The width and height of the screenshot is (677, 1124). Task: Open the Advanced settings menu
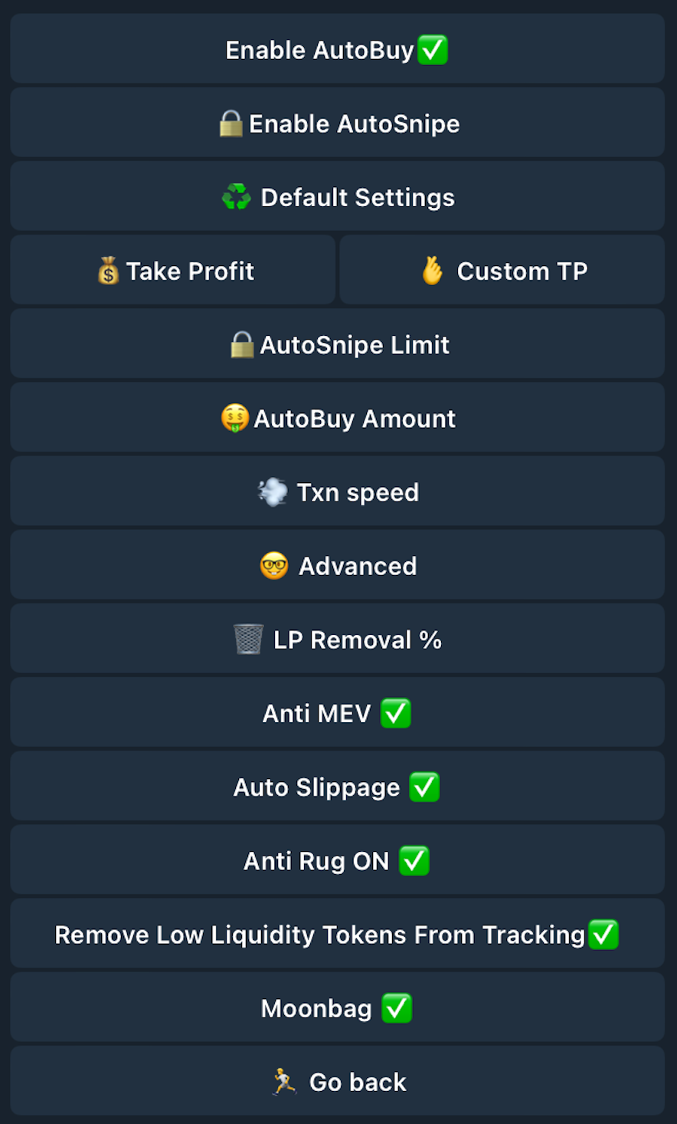click(x=358, y=566)
